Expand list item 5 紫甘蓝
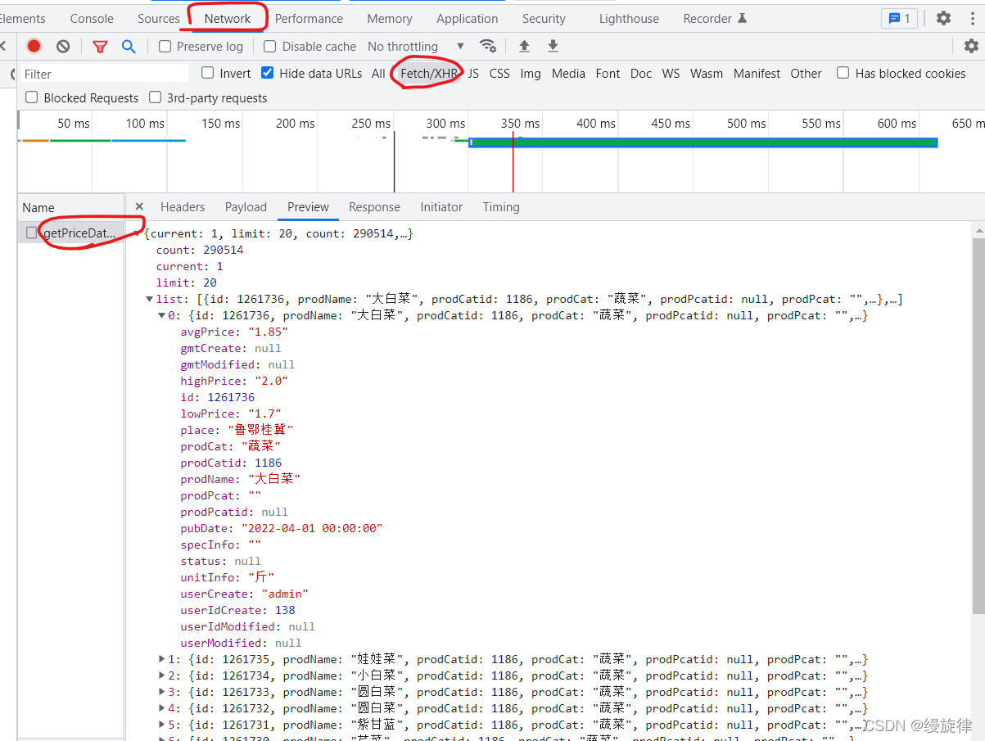The height and width of the screenshot is (741, 985). point(161,725)
